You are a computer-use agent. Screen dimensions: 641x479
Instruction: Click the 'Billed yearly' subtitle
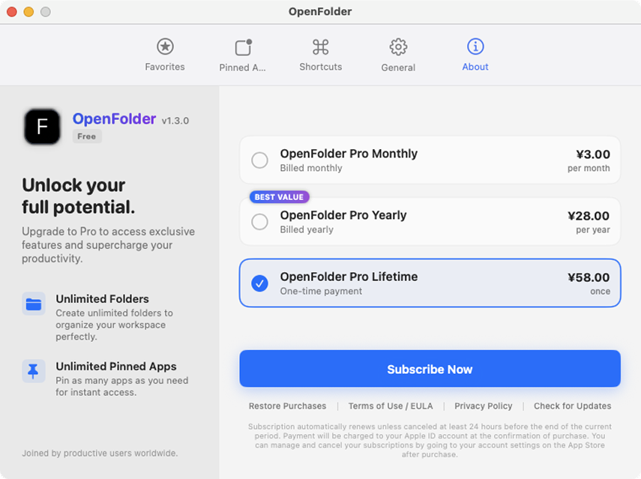click(x=307, y=229)
